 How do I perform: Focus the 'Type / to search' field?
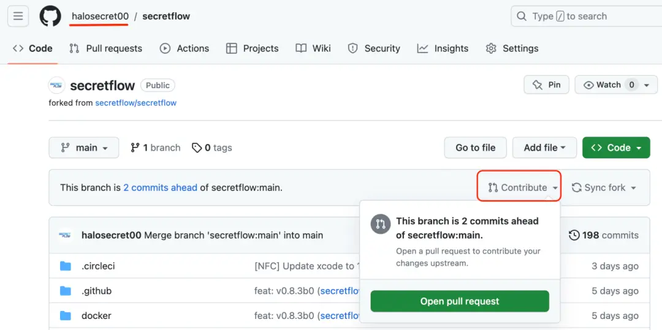pyautogui.click(x=587, y=17)
